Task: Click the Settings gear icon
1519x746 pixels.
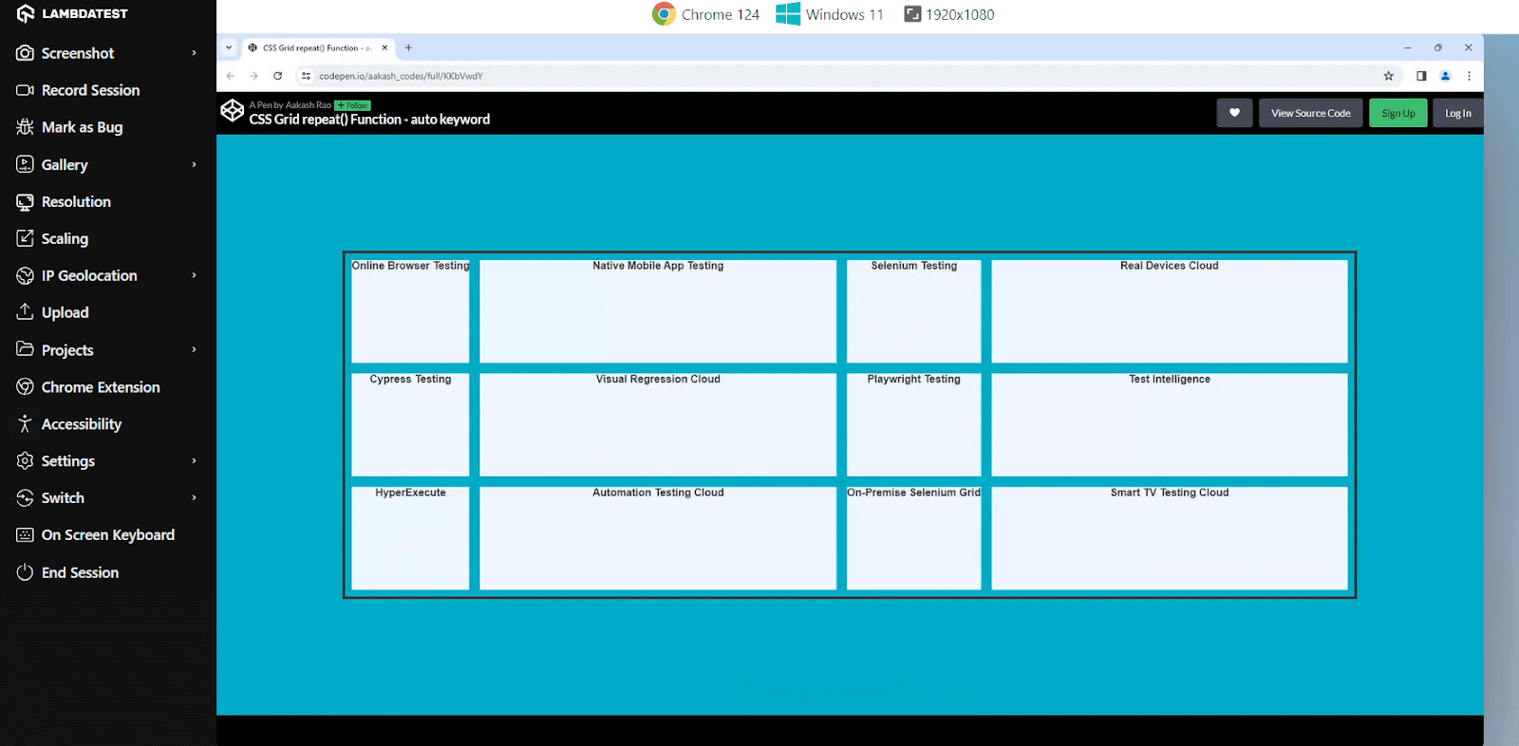Action: pos(25,460)
